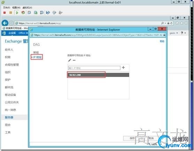
Task: Click the IE favorites star icon
Action: (182, 23)
